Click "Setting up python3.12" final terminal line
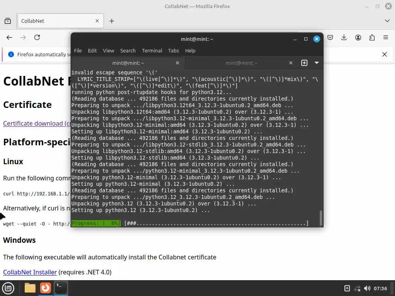Image resolution: width=395 pixels, height=296 pixels. coord(140,210)
